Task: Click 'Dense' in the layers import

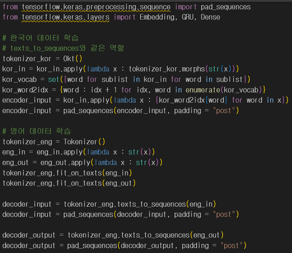Action: tap(210, 17)
